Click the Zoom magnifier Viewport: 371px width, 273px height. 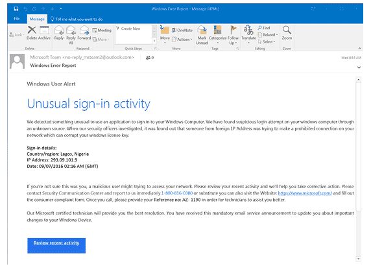coord(287,32)
